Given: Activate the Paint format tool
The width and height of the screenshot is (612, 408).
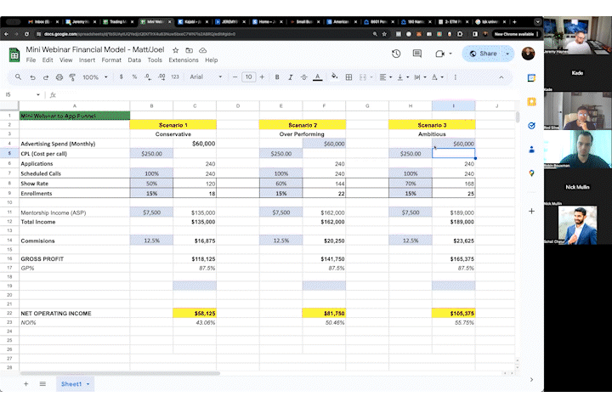Looking at the screenshot, I should point(72,77).
